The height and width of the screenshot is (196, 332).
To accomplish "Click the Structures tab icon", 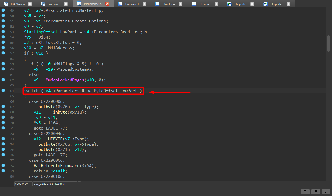I will 158,4.
